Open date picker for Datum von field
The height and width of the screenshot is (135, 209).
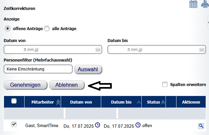tap(98, 50)
